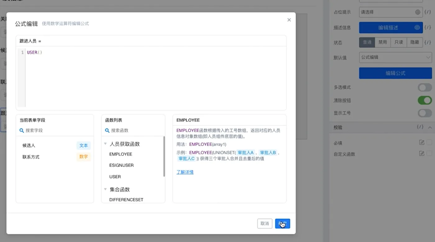Screen dimensions: 435x242
Task: Select the 只读 status tab
Action: (399, 42)
